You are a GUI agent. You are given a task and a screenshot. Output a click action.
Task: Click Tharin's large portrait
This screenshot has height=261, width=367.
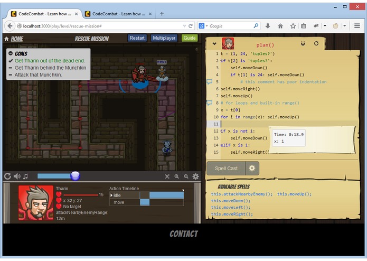point(36,203)
